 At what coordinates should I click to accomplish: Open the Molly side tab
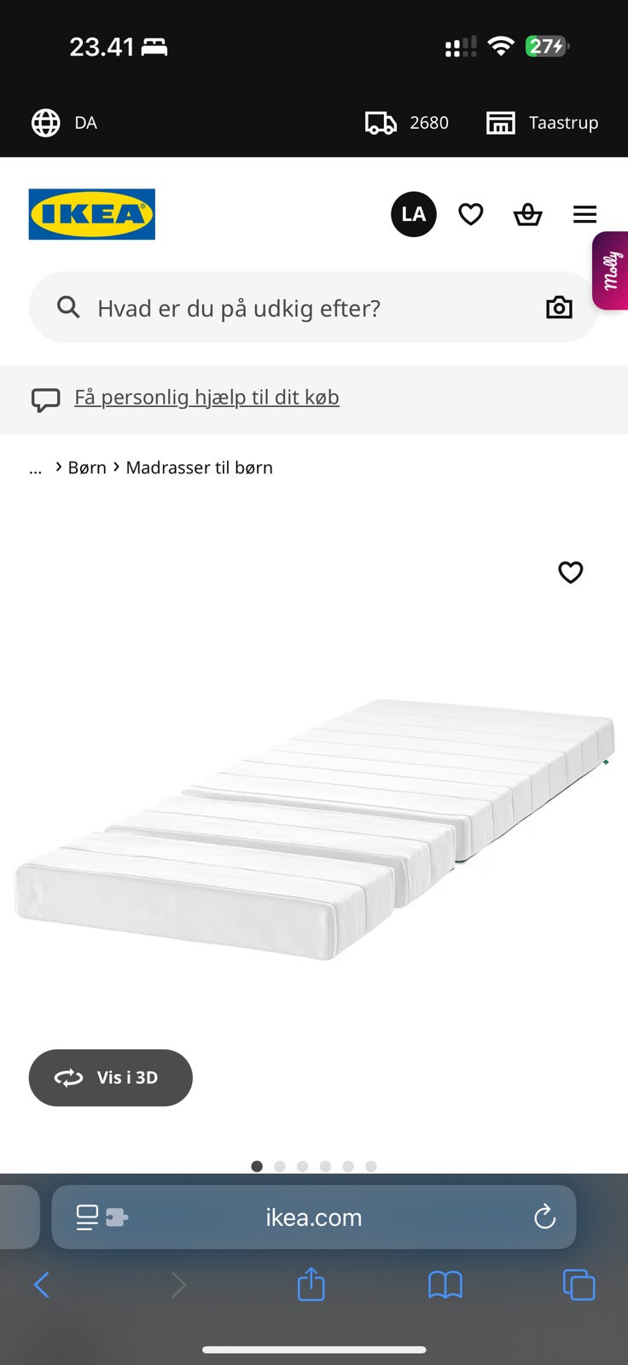(x=611, y=270)
